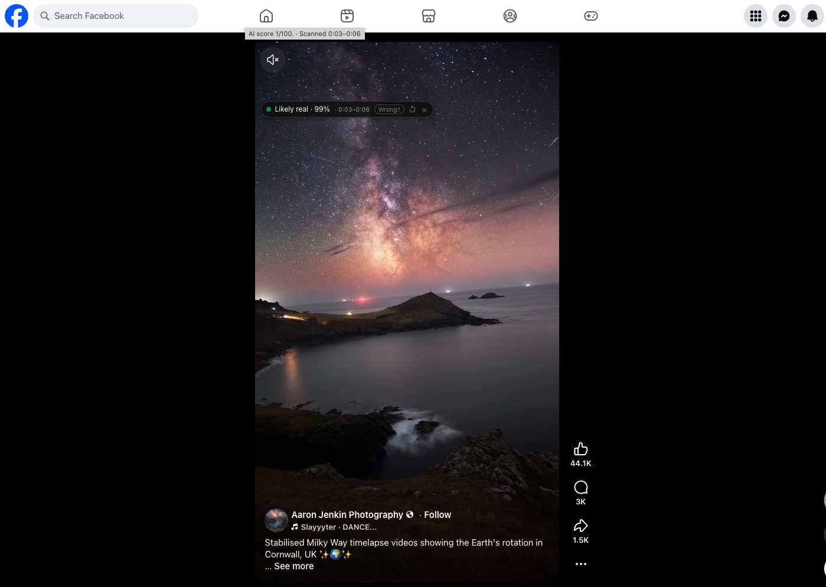The width and height of the screenshot is (826, 587).
Task: Open the grid Menu button
Action: point(756,16)
